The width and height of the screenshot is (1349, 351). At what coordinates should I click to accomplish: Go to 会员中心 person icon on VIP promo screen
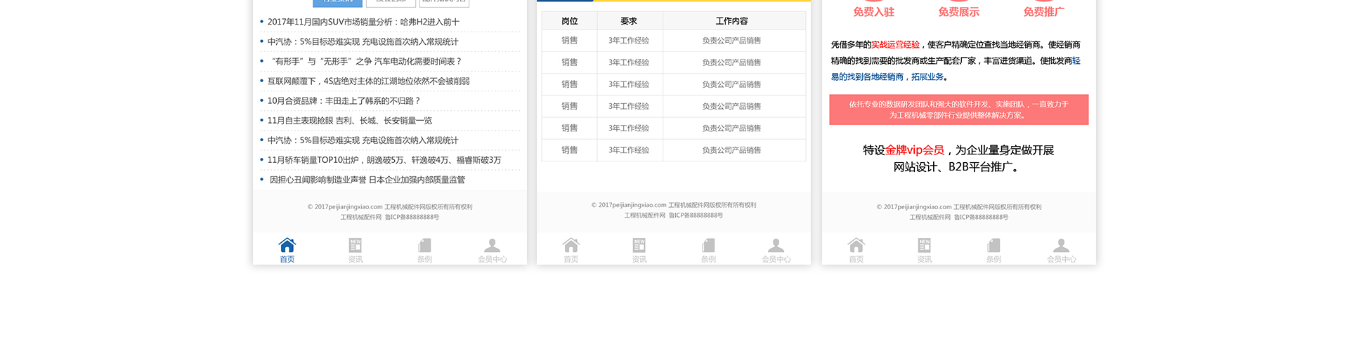[1062, 245]
